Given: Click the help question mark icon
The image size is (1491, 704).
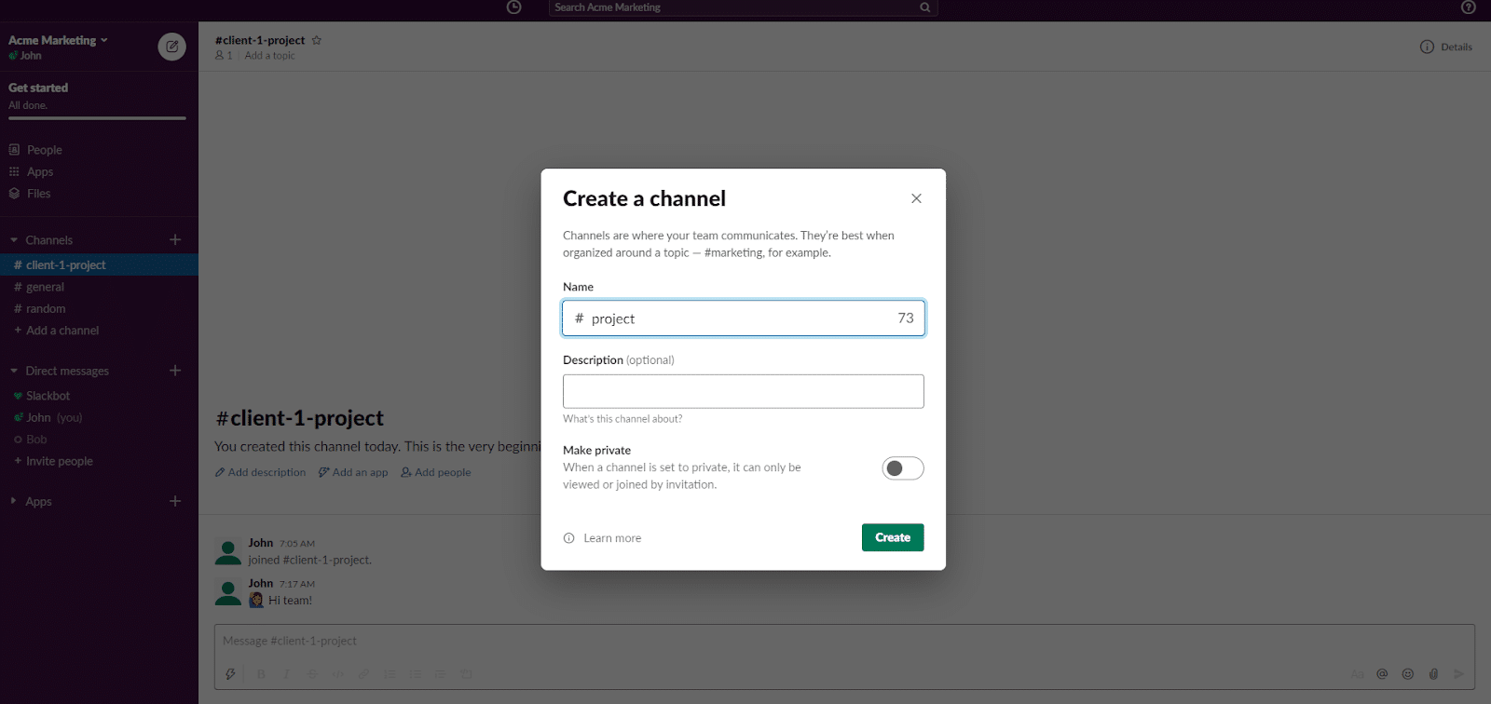Looking at the screenshot, I should coord(1468,7).
